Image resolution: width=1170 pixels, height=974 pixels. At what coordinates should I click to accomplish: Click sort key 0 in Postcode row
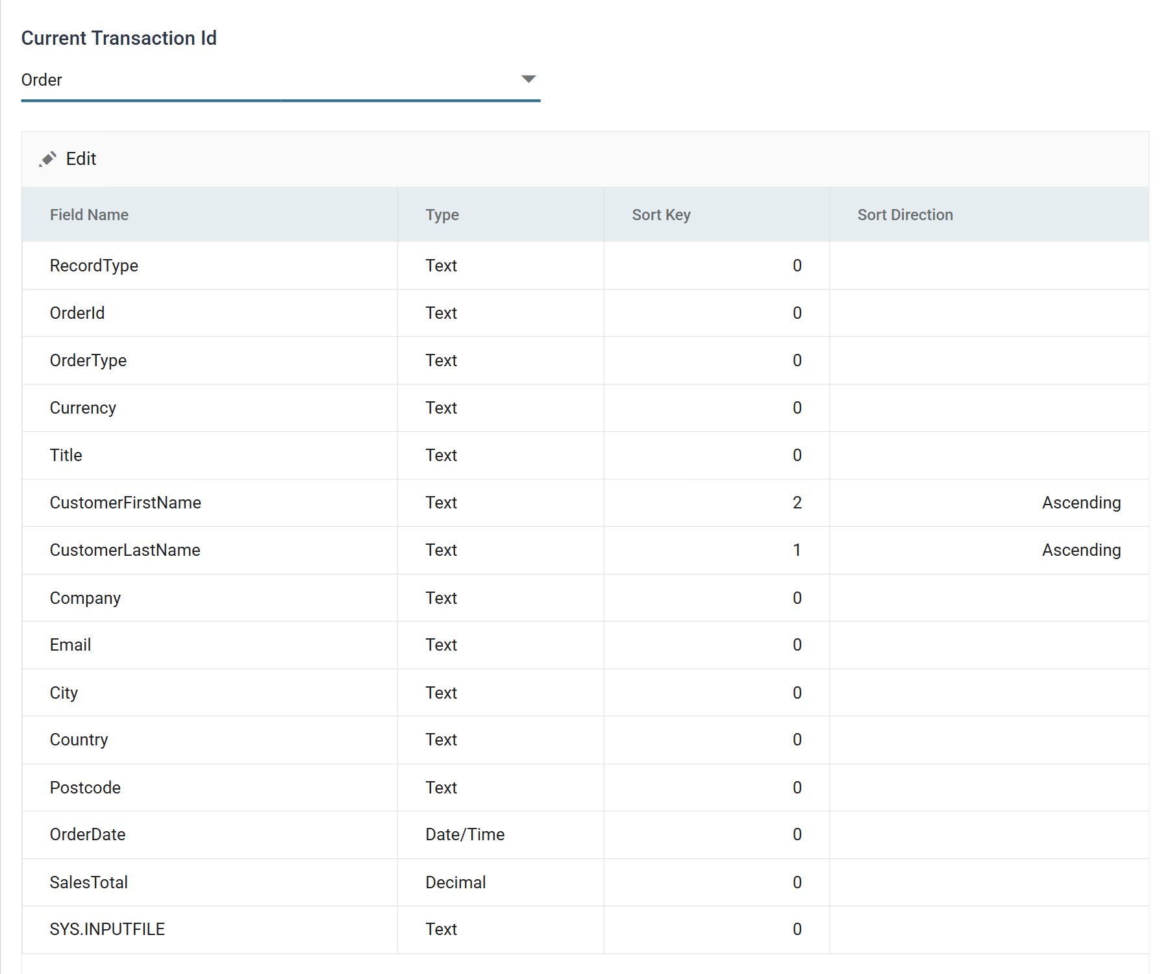[797, 788]
